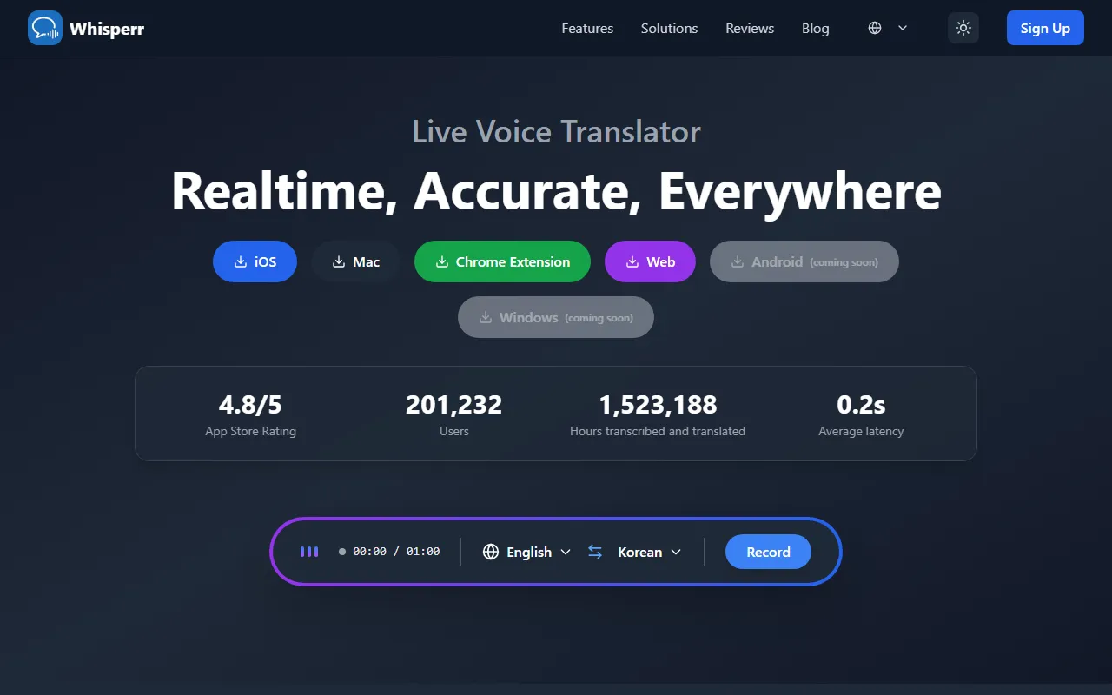Toggle light/dark theme with sun icon
Screen dimensions: 1112x695
[963, 28]
